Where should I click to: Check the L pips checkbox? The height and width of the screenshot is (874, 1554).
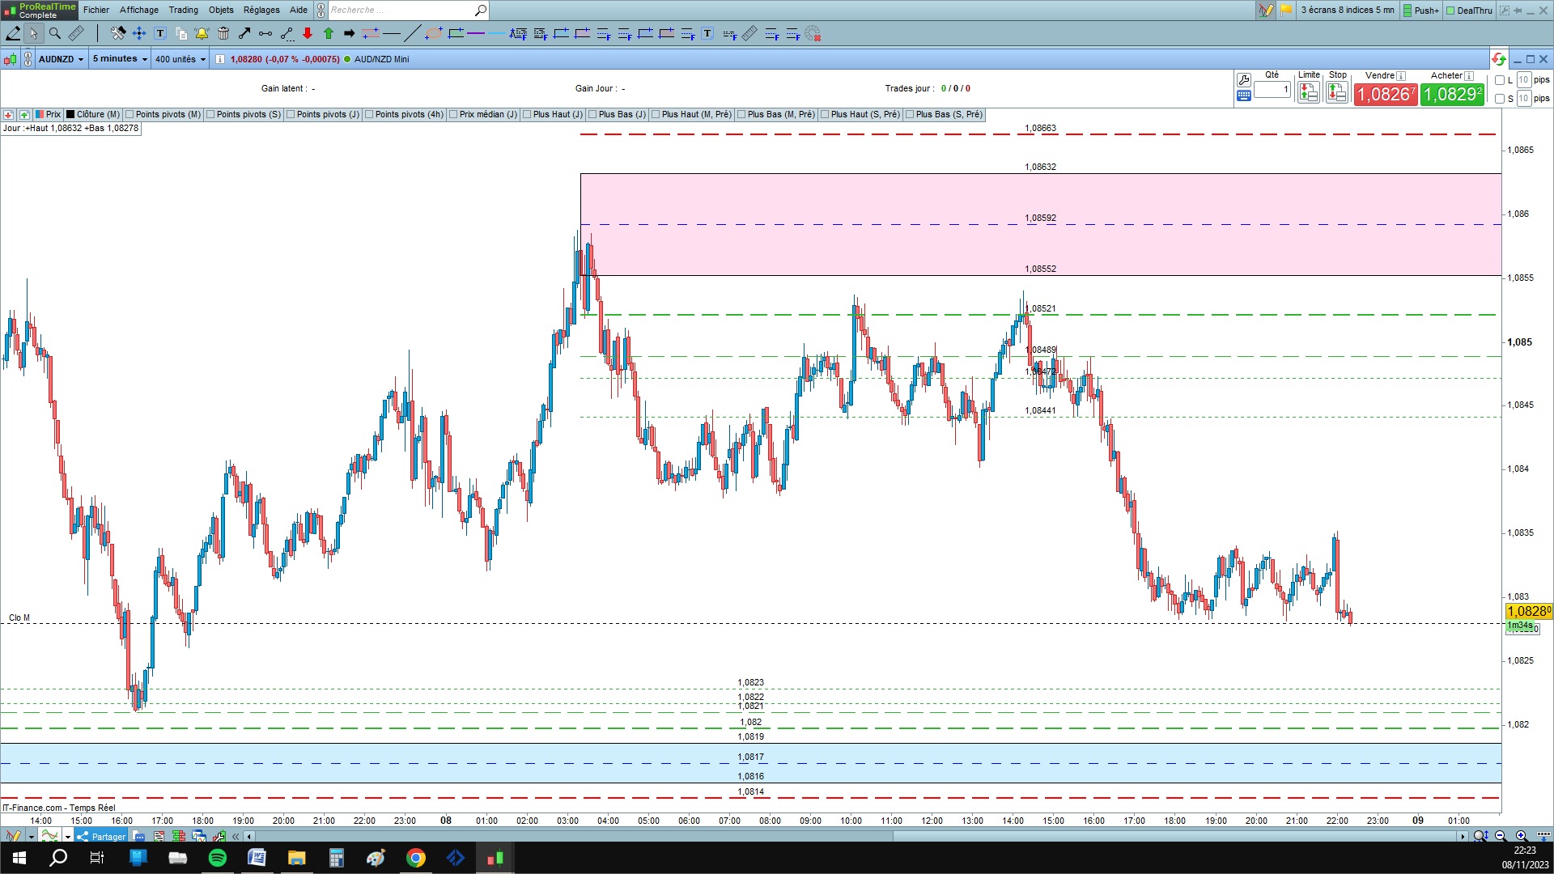point(1500,80)
